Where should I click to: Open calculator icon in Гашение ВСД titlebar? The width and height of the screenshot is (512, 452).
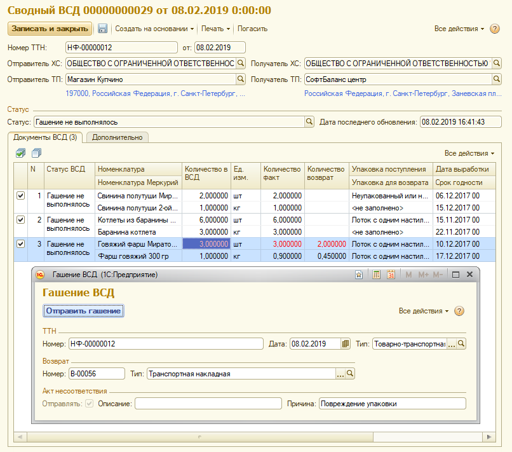click(376, 275)
